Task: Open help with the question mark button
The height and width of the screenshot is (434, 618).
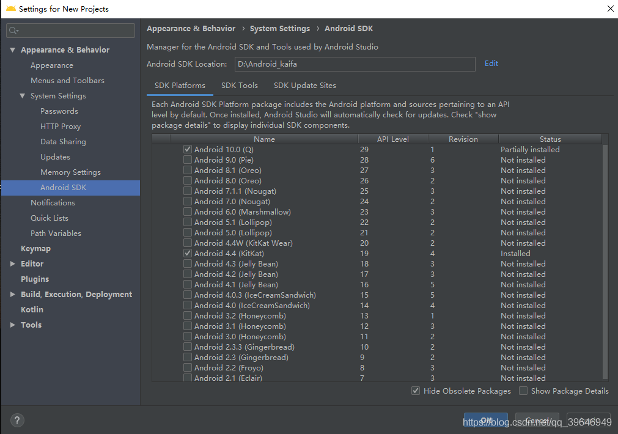Action: [17, 420]
